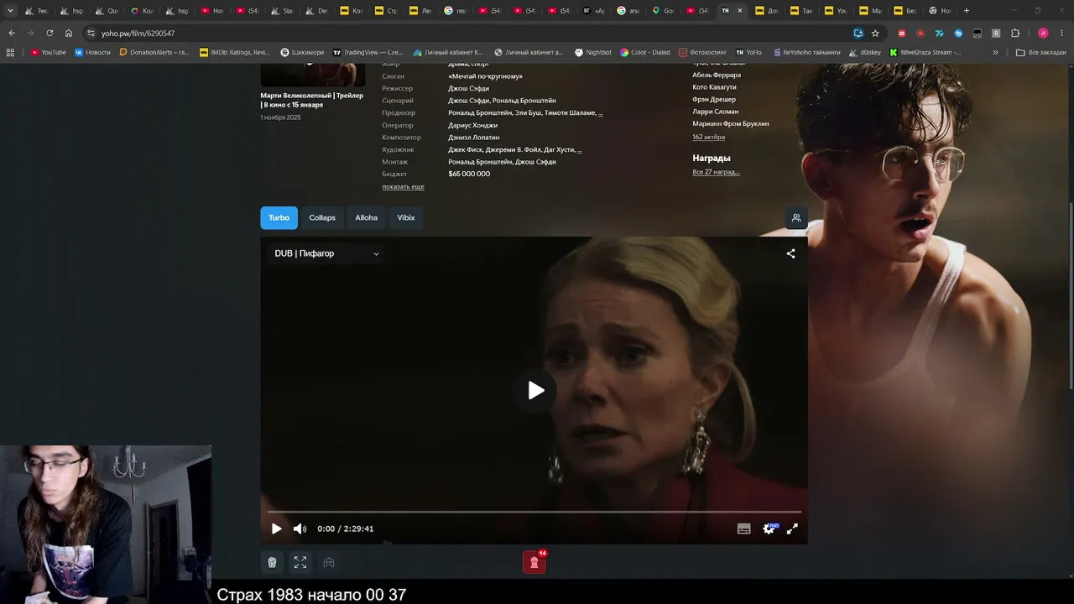Open the YouTube bookmark
The width and height of the screenshot is (1074, 604).
coord(49,52)
